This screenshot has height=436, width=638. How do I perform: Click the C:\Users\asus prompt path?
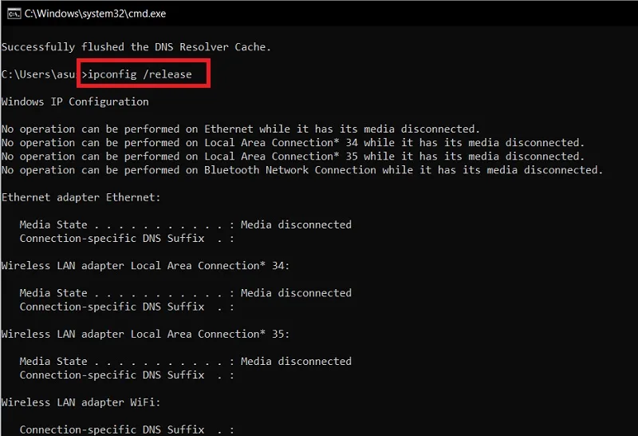tap(38, 74)
